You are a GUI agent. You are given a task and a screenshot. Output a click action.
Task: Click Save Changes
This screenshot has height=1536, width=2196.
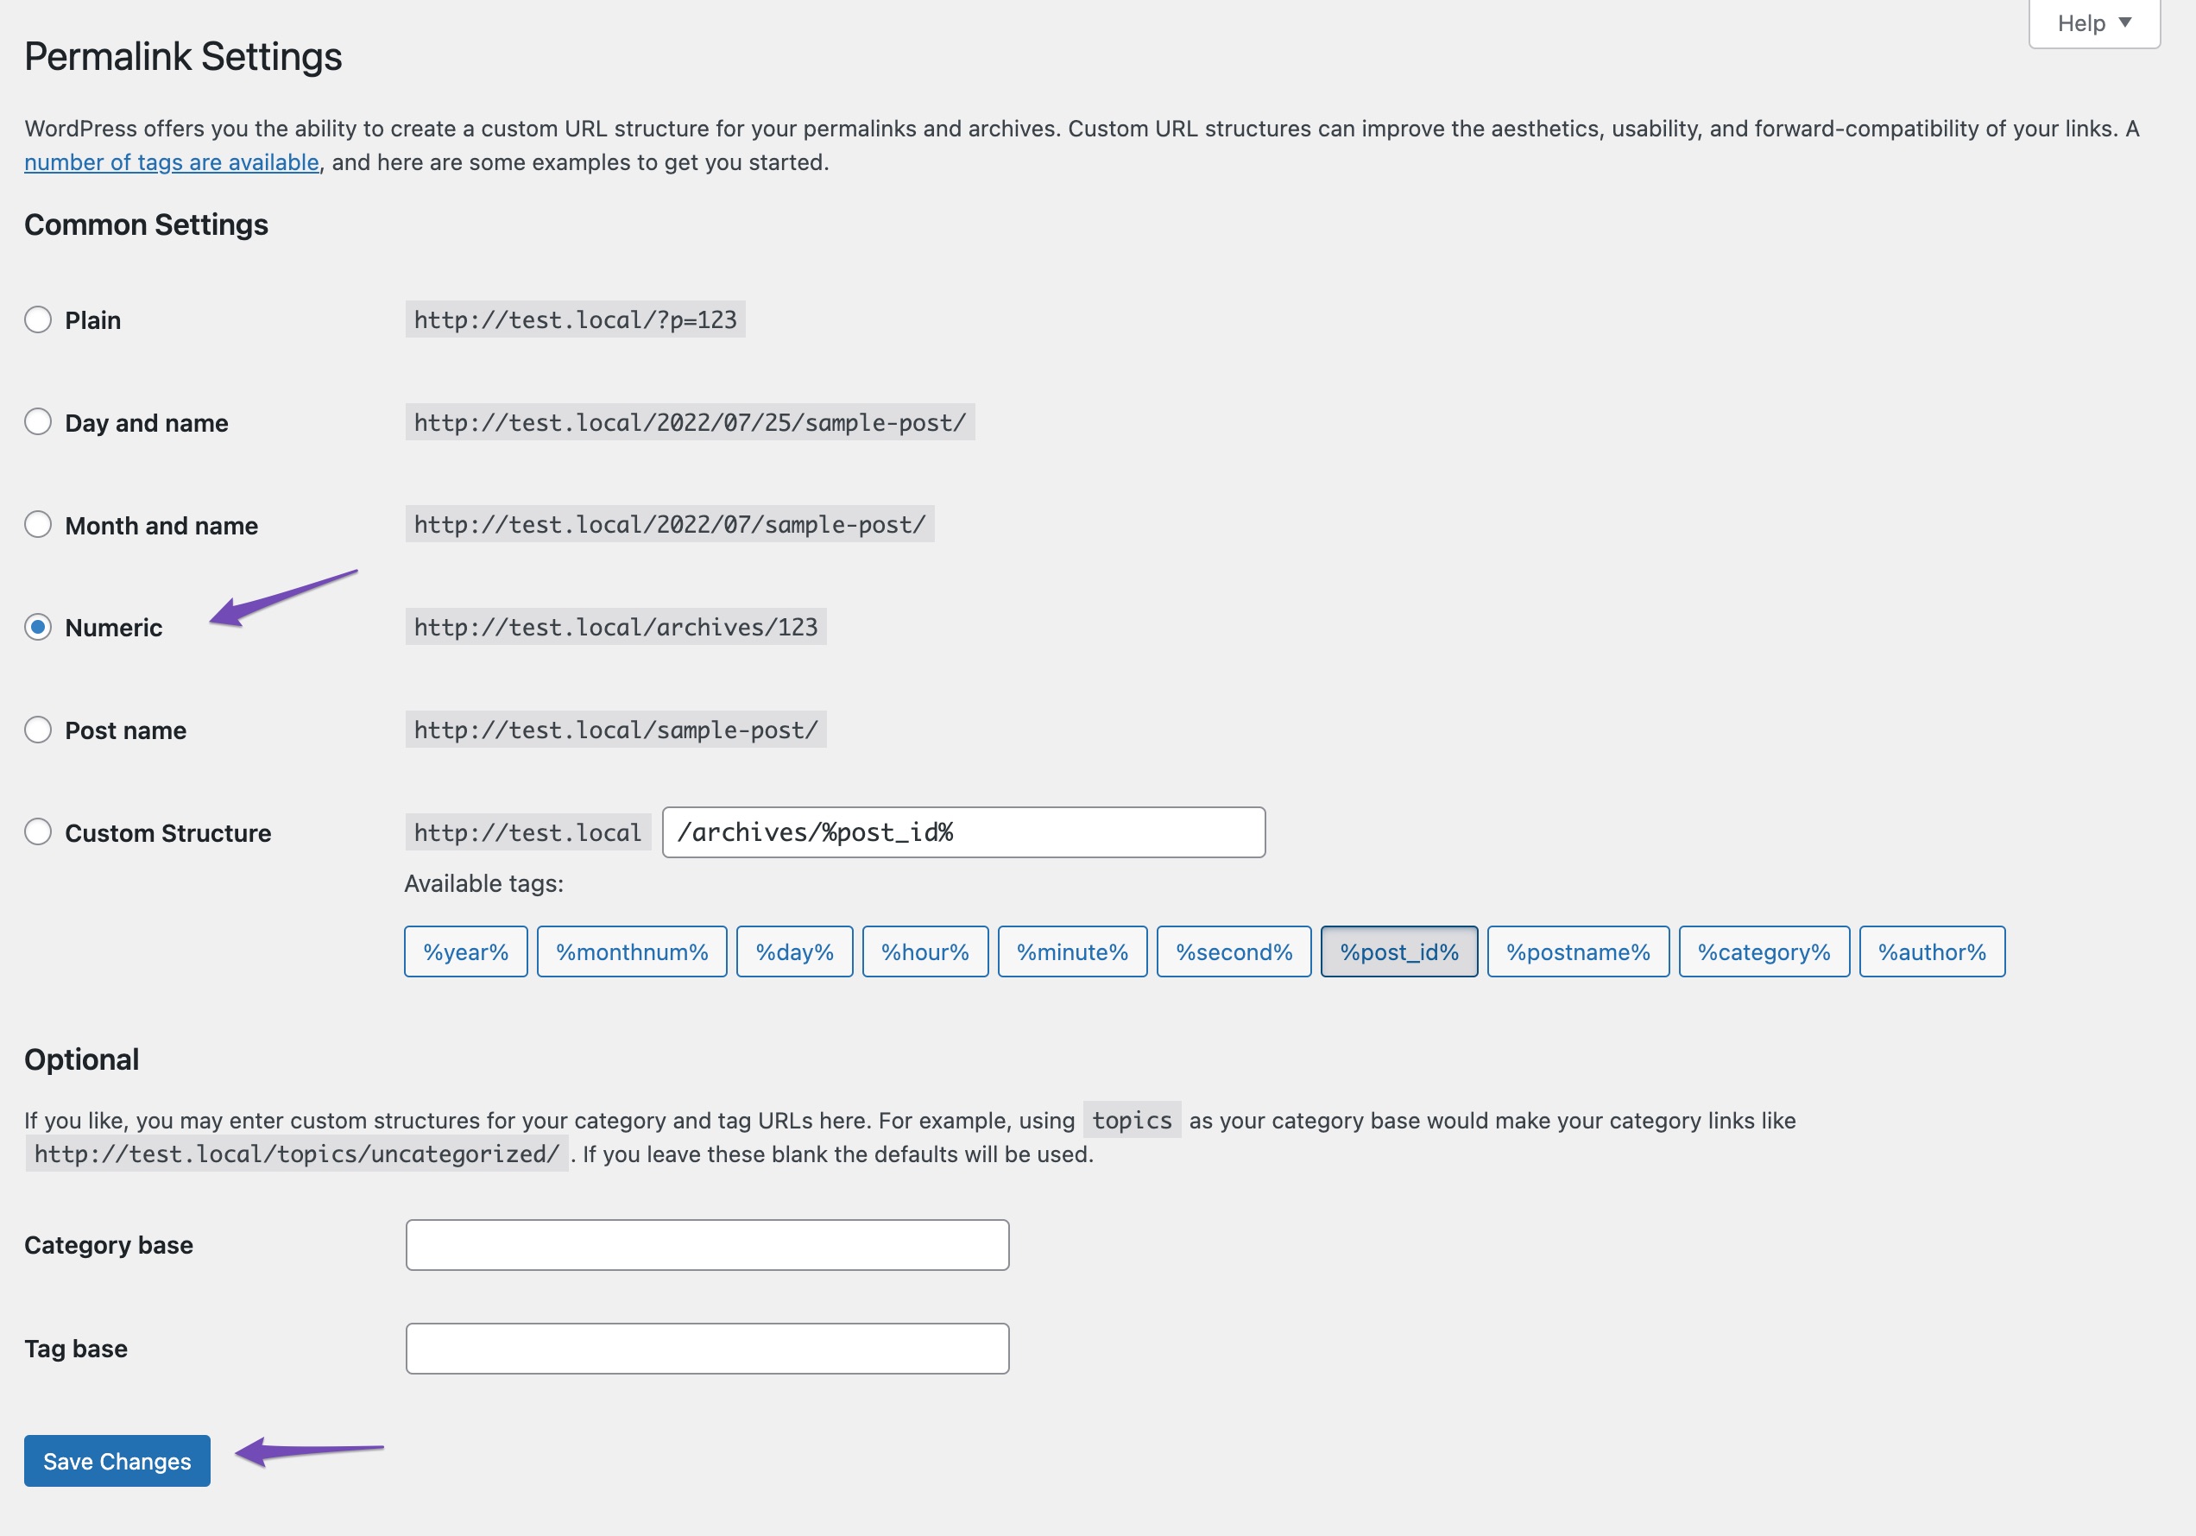point(116,1460)
